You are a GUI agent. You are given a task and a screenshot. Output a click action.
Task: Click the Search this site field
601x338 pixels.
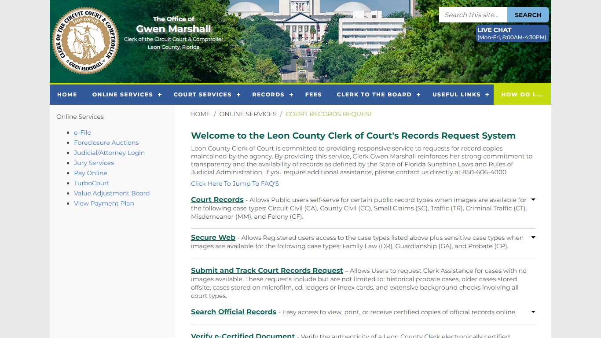point(473,15)
